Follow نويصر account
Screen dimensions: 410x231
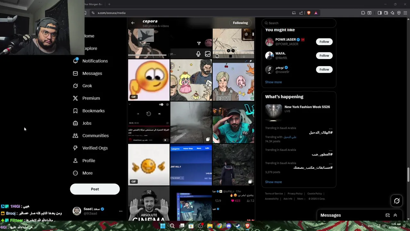[x=324, y=69]
